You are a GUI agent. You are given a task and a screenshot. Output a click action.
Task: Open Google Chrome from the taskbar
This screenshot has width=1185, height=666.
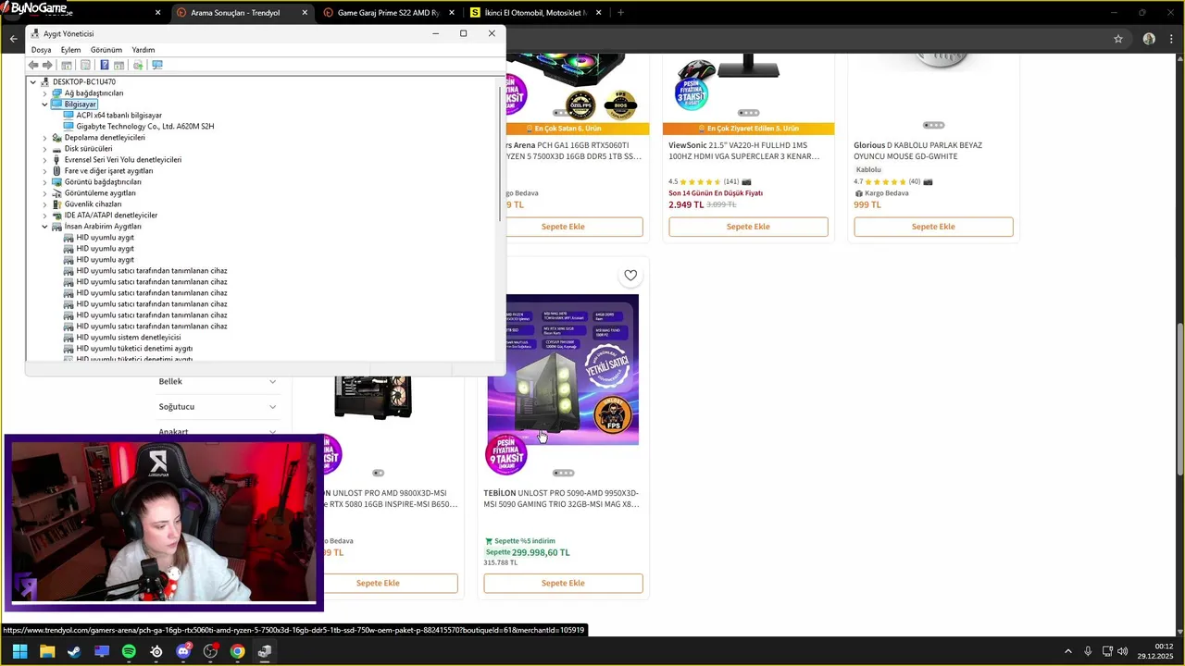pyautogui.click(x=237, y=651)
